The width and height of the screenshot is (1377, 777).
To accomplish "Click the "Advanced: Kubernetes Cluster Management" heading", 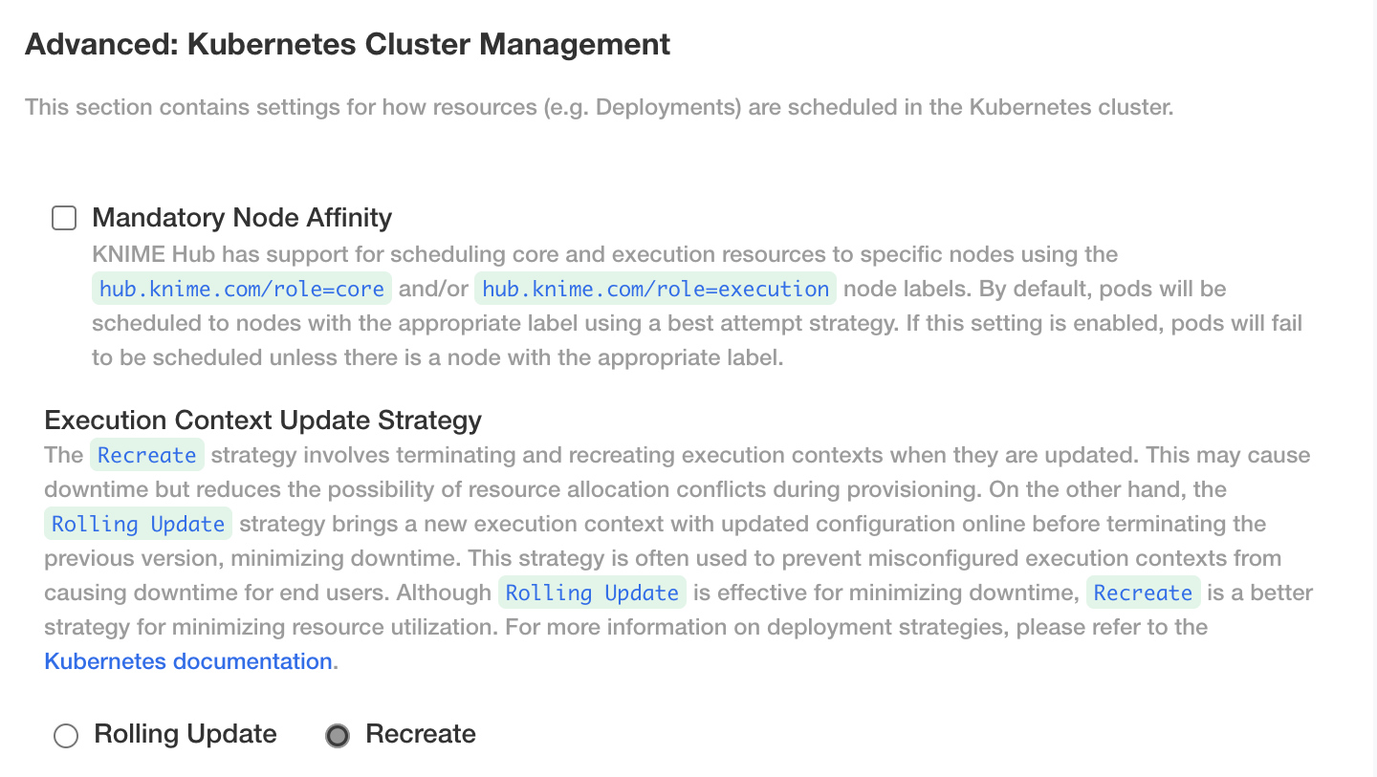I will (x=348, y=44).
